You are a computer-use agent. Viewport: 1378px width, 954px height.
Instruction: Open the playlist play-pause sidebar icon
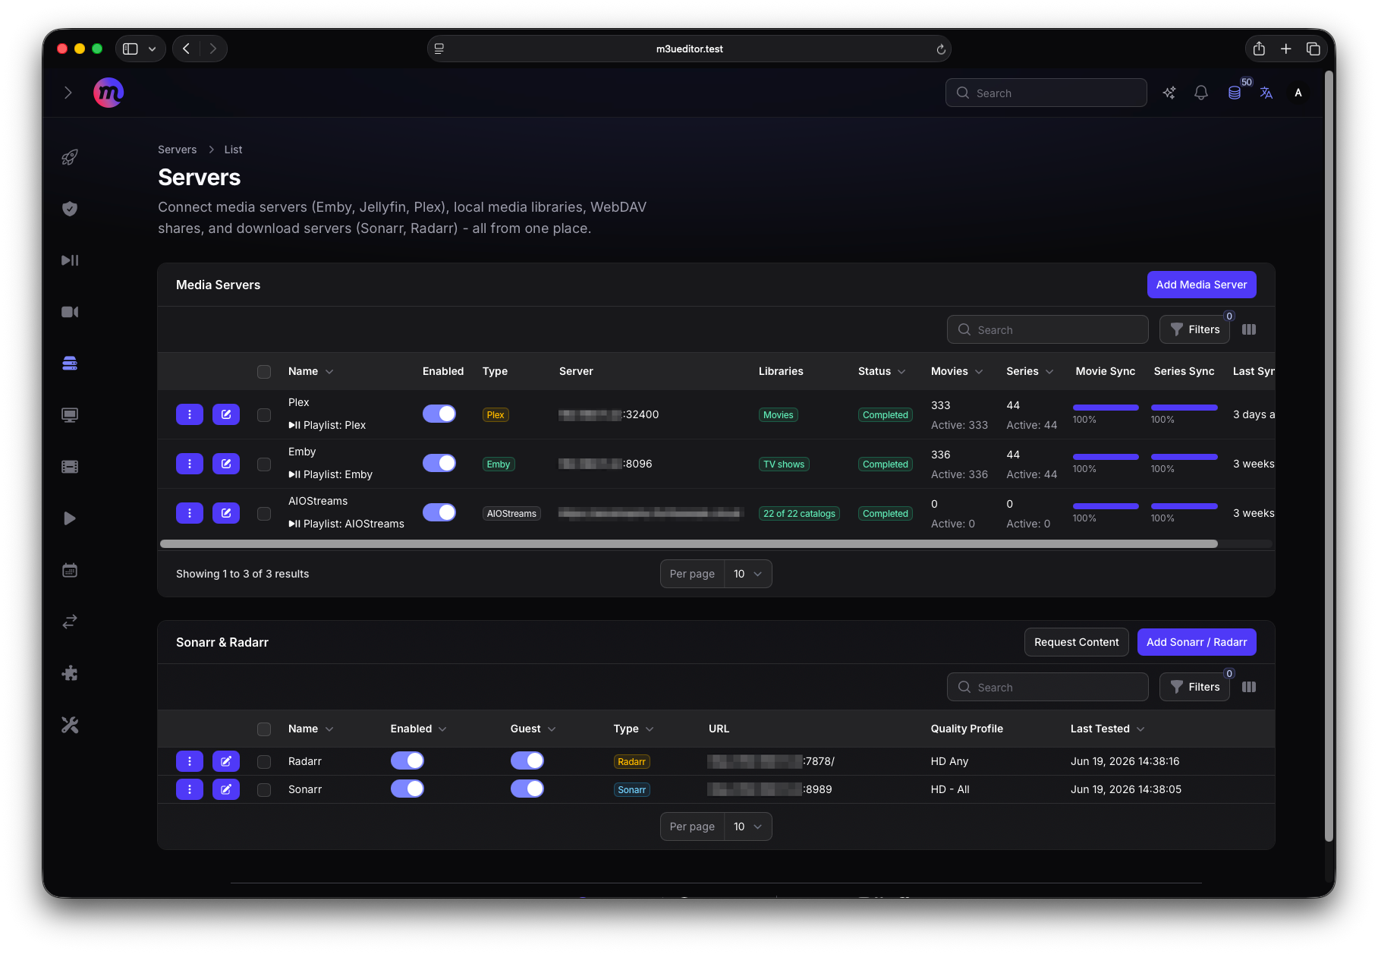pyautogui.click(x=70, y=260)
